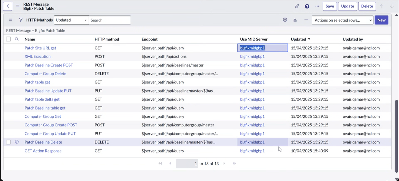The image size is (399, 181).
Task: Click the Search text field
Action: click(110, 20)
